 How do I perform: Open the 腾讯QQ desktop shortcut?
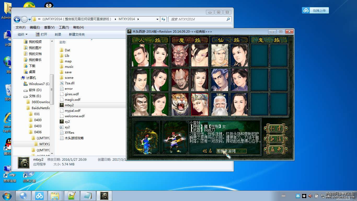(x=8, y=147)
